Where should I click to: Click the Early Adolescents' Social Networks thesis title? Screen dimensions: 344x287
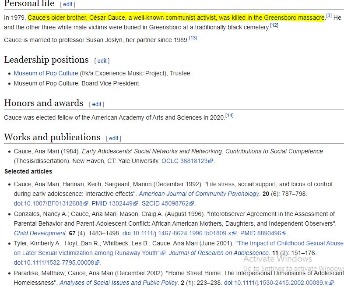pyautogui.click(x=202, y=151)
